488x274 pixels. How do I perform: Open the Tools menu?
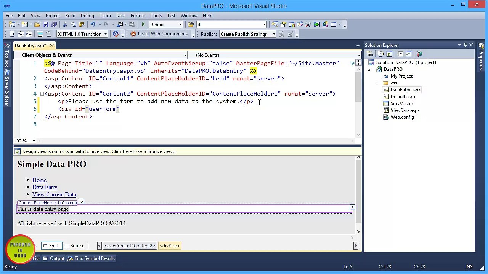click(156, 16)
